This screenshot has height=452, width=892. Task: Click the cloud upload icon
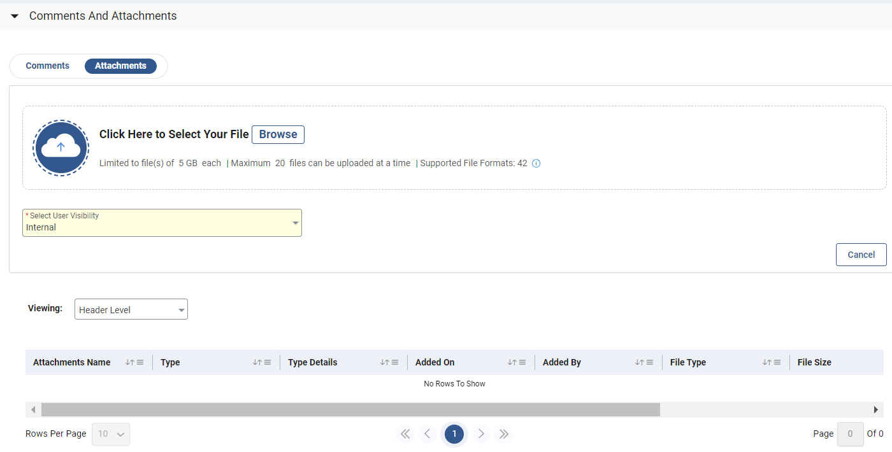(61, 148)
